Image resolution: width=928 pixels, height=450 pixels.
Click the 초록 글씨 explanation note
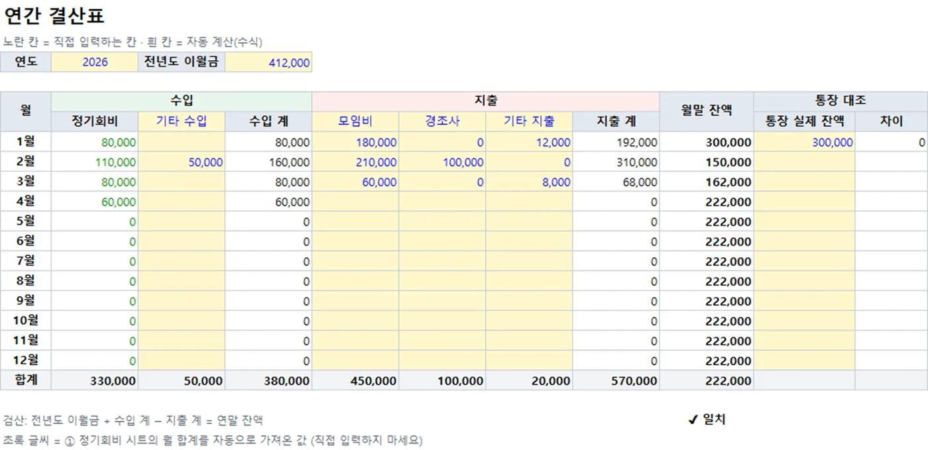coord(213,440)
